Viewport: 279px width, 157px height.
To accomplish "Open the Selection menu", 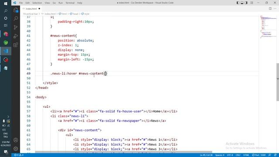I will click(37, 3).
